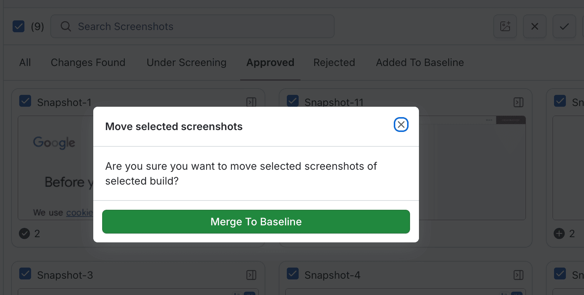Expand details for Snapshot-3
This screenshot has height=295, width=584.
click(251, 275)
